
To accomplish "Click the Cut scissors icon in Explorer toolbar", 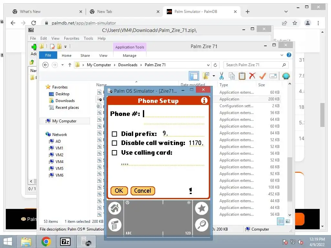I will (221, 76).
